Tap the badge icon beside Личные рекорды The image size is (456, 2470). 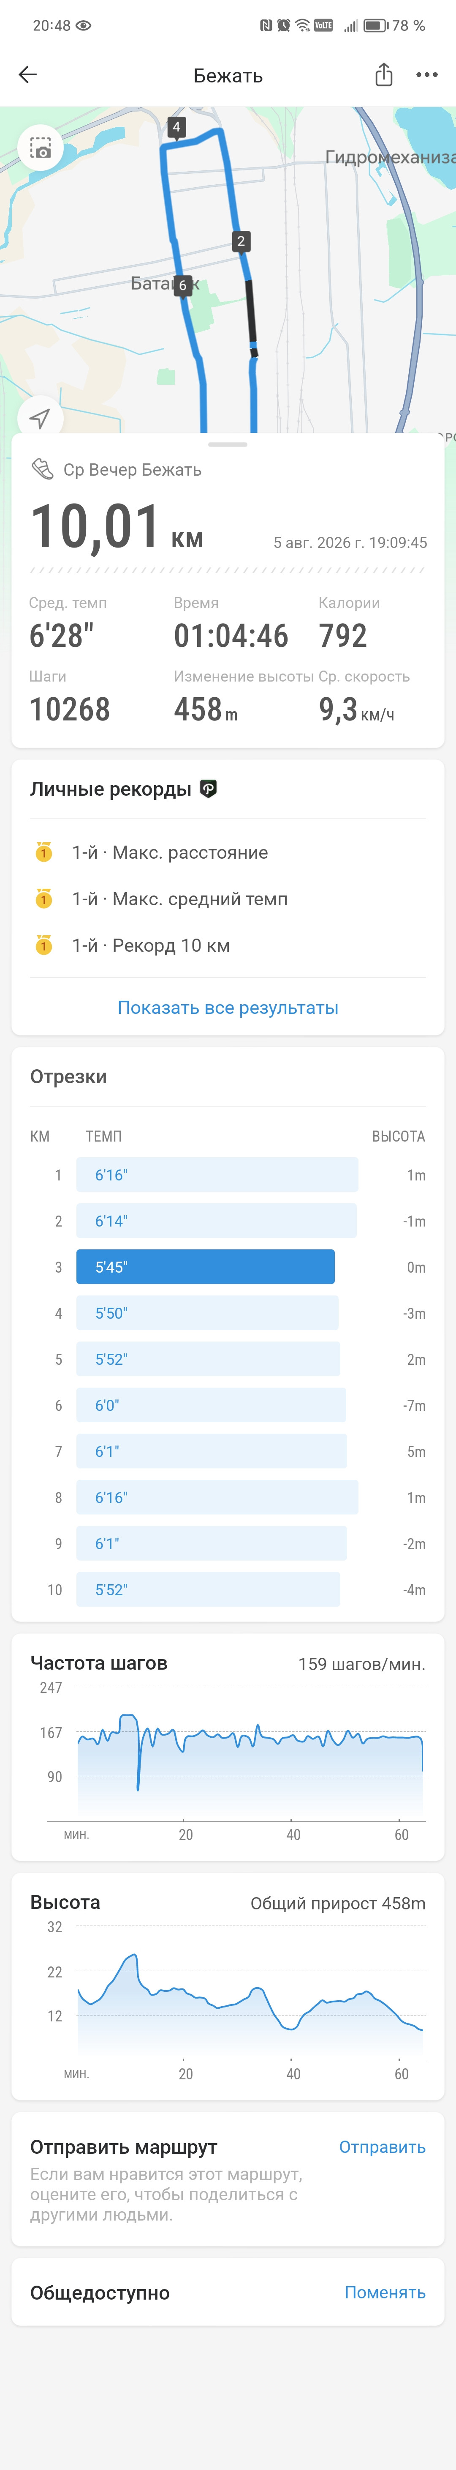pos(209,789)
